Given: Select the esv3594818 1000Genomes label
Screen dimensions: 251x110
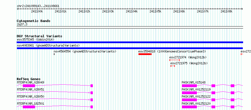Looking at the screenshot, I should [172, 52].
